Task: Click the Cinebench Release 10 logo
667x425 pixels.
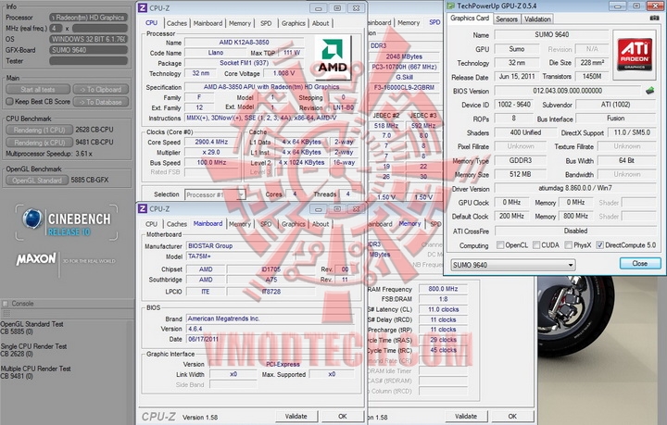Action: pyautogui.click(x=66, y=223)
